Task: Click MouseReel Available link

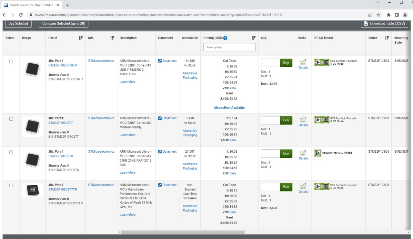Action: coord(229,108)
